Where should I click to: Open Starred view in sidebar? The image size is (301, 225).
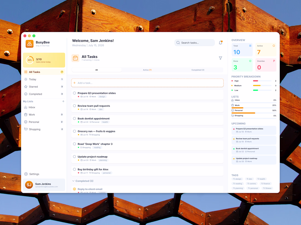coord(44,87)
